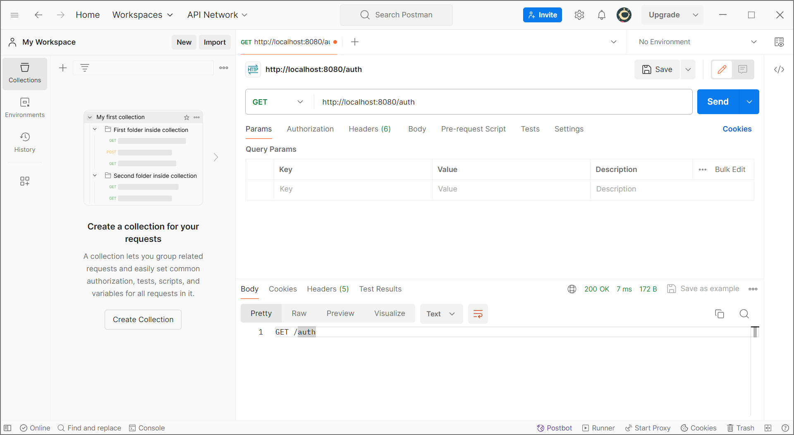Open the Console in the status bar

click(147, 428)
